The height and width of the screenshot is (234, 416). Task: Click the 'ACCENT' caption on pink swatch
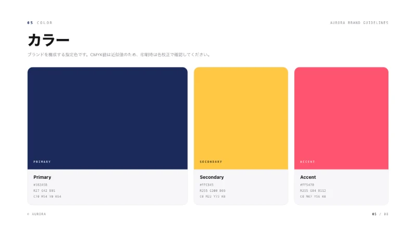pyautogui.click(x=307, y=162)
